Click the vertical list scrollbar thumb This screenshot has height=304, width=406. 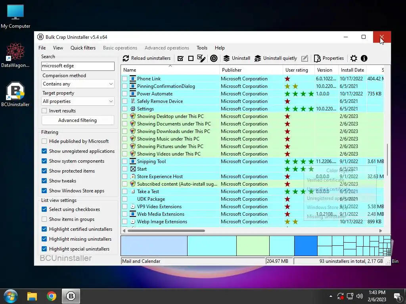[388, 160]
